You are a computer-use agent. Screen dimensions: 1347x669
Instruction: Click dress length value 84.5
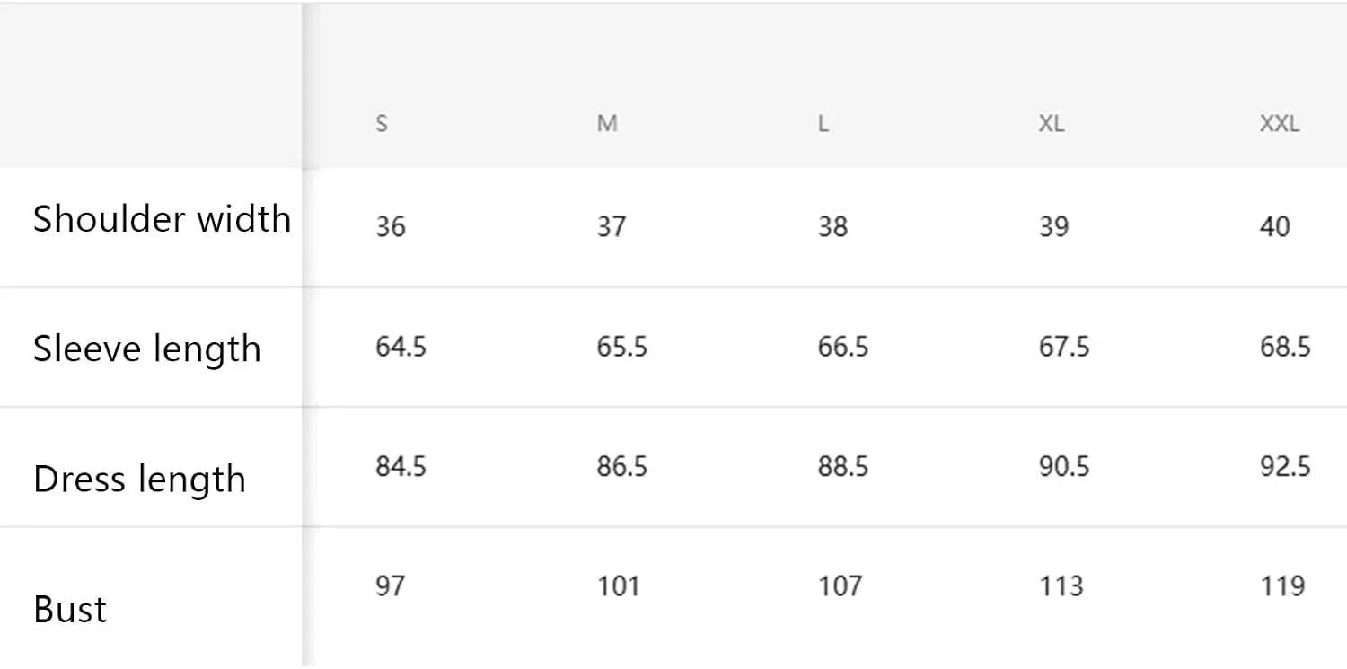click(401, 467)
